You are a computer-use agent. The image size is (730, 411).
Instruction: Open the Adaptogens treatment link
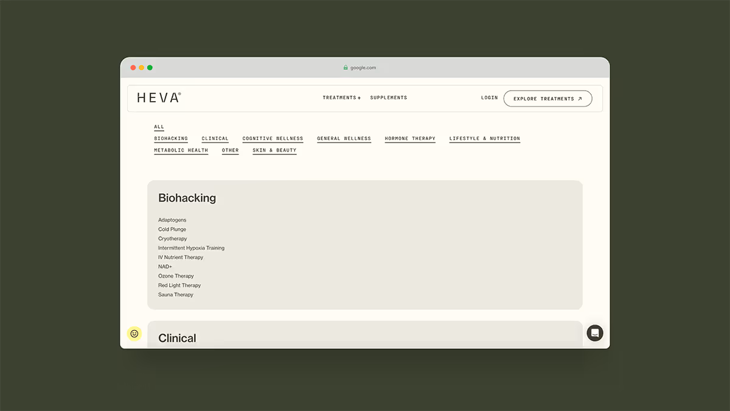[172, 220]
